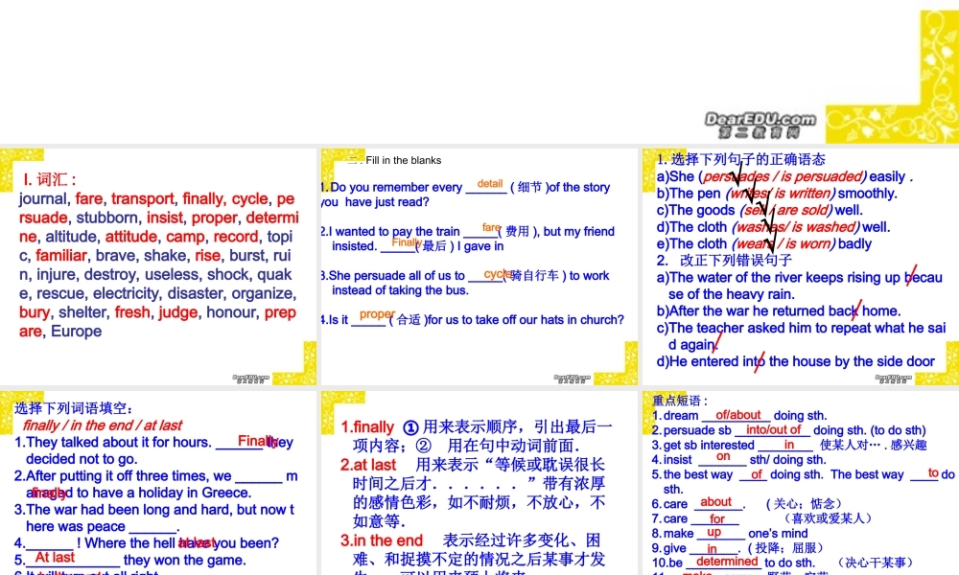This screenshot has height=575, width=959.
Task: Click line a)She (persuades / is persuaded) easily
Action: click(784, 176)
